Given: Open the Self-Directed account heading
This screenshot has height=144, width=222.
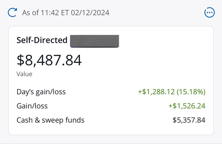Looking at the screenshot, I should [x=42, y=40].
